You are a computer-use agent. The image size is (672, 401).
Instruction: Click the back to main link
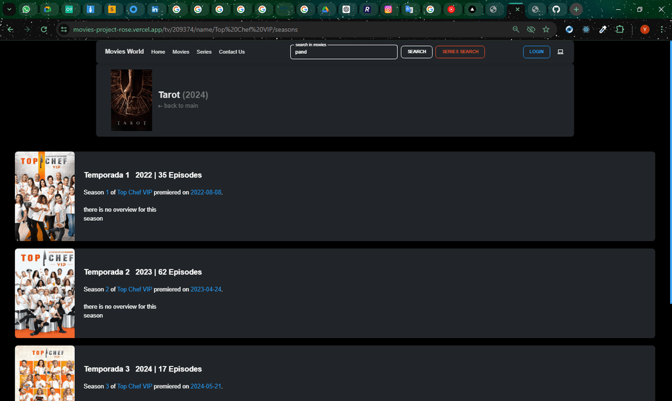178,105
